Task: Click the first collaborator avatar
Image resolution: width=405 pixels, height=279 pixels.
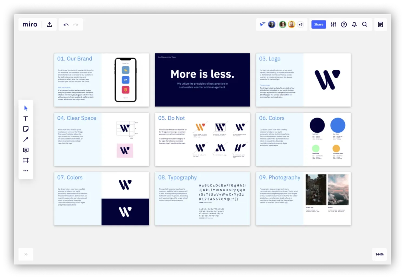Action: [272, 25]
